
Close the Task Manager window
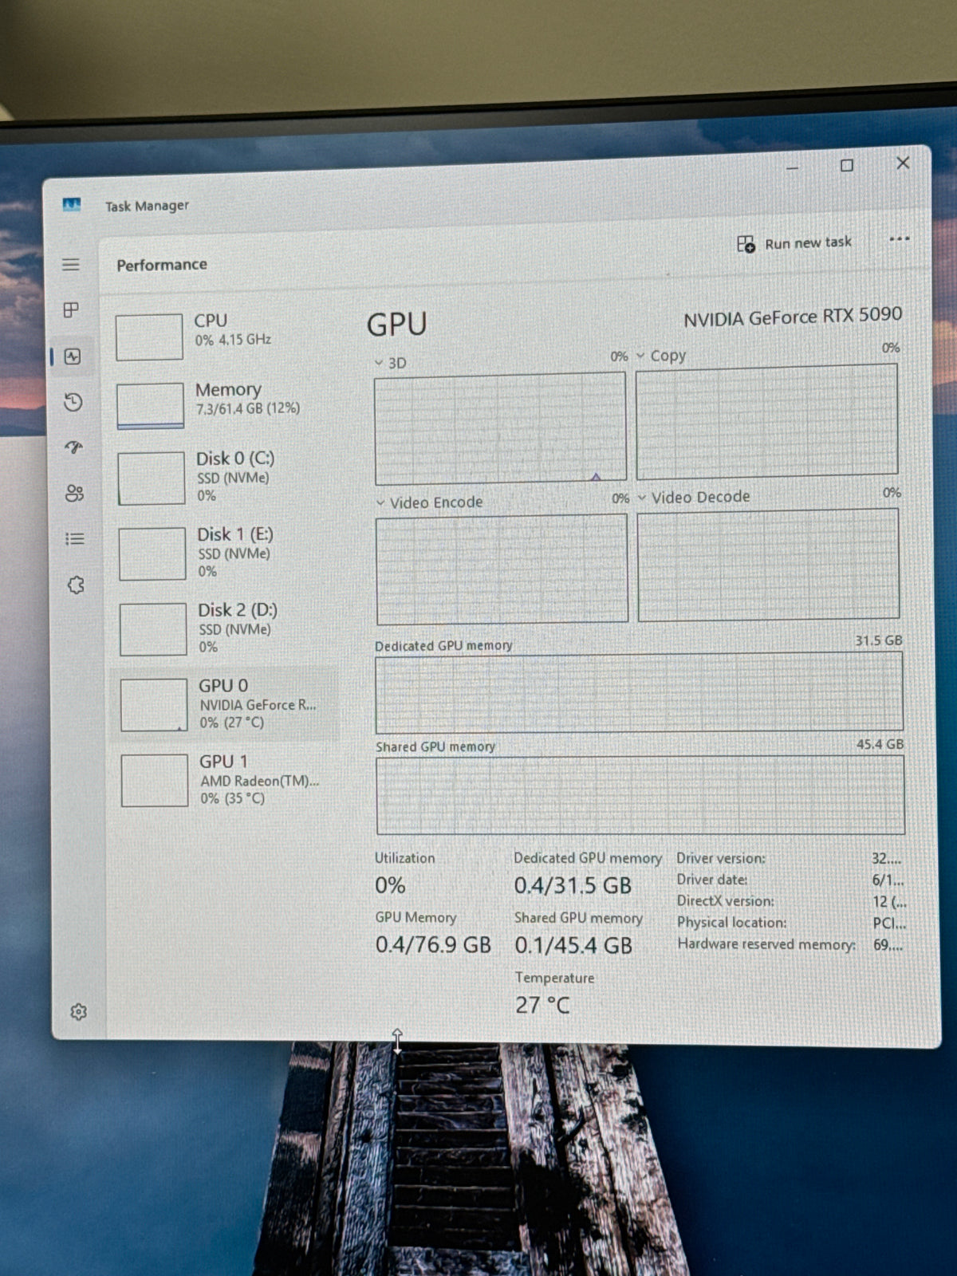pyautogui.click(x=903, y=163)
